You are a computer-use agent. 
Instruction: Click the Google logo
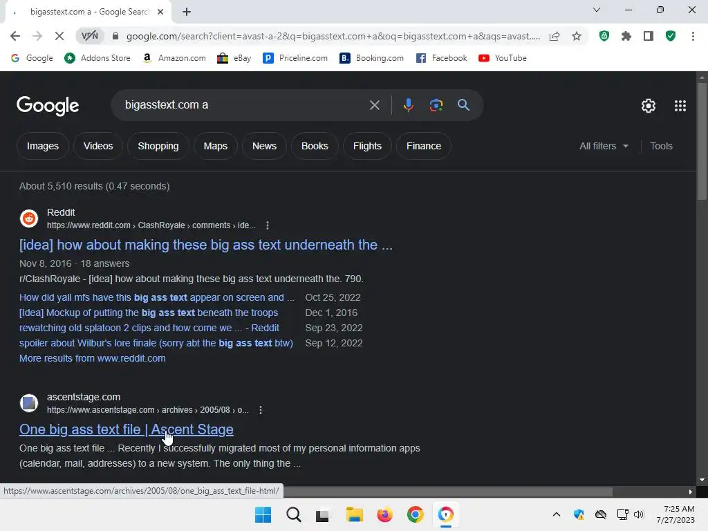pyautogui.click(x=48, y=106)
